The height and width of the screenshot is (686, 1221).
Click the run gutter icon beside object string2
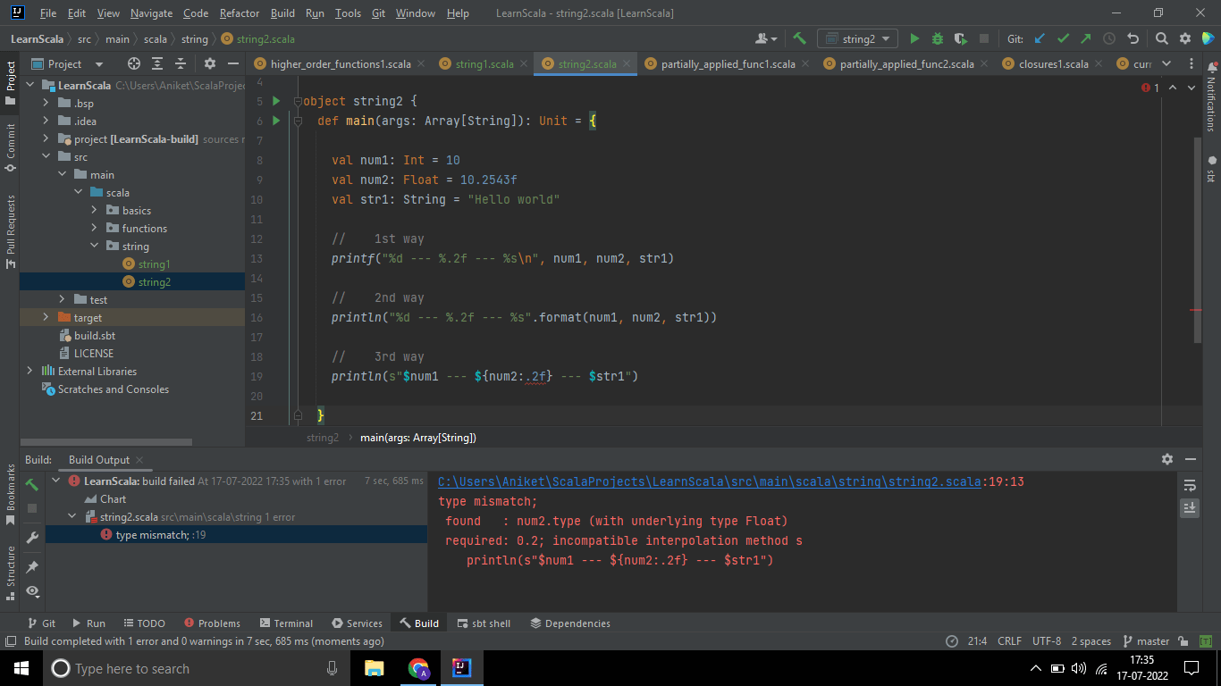tap(276, 101)
